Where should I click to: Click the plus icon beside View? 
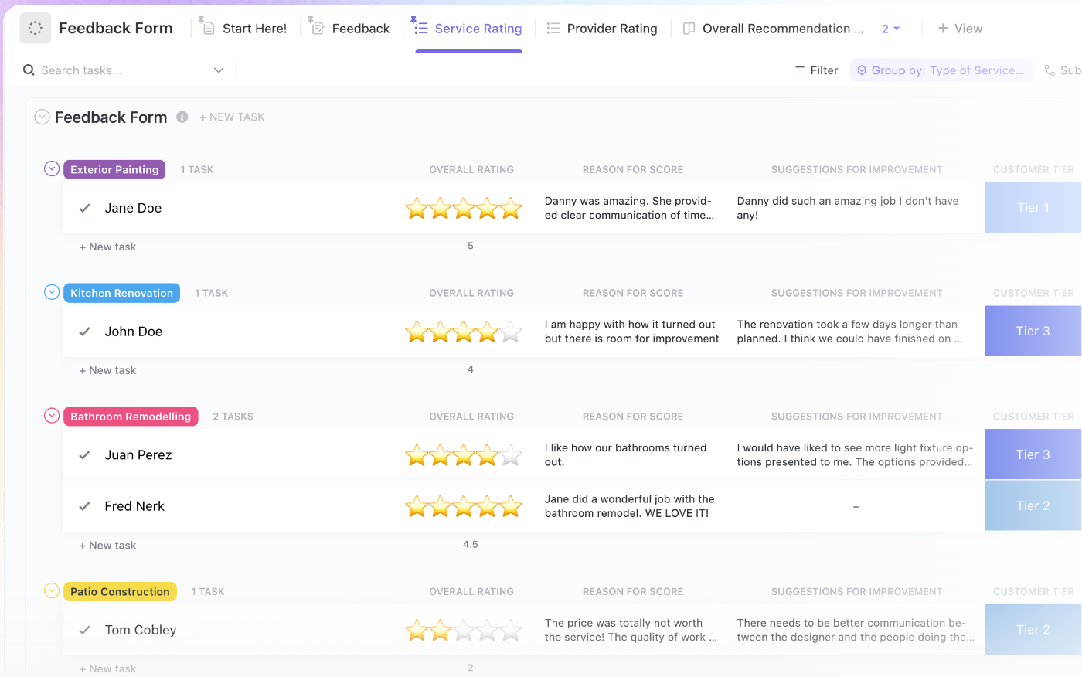click(x=943, y=29)
